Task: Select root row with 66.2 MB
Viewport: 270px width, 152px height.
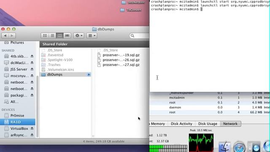Action: pos(210,112)
